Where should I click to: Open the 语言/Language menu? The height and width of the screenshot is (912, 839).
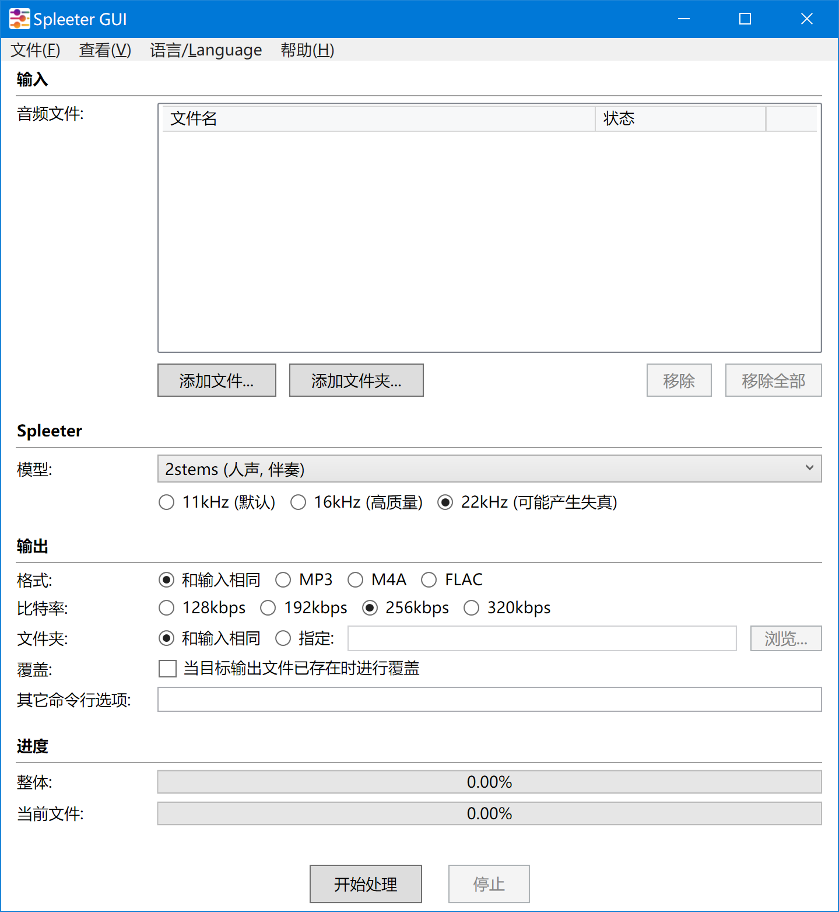206,50
